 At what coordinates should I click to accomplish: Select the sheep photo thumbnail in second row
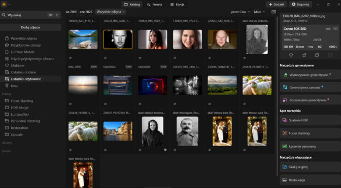(257, 85)
